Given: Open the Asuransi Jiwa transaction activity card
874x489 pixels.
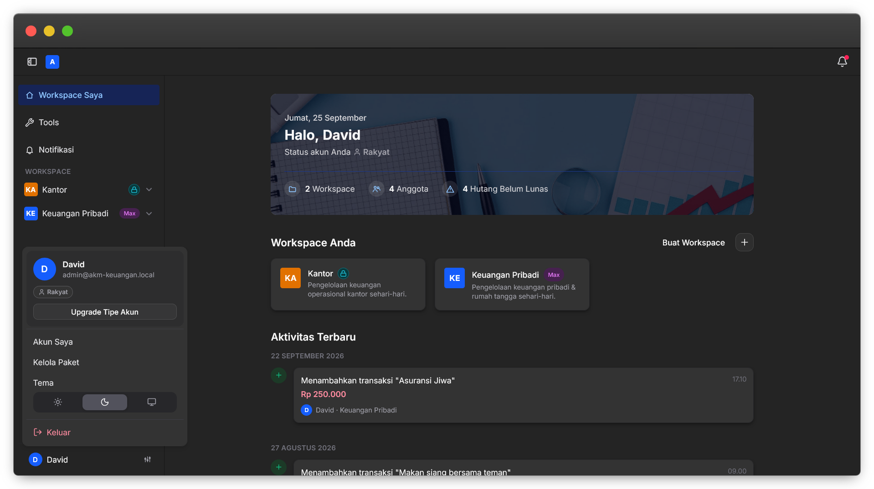Looking at the screenshot, I should point(523,395).
